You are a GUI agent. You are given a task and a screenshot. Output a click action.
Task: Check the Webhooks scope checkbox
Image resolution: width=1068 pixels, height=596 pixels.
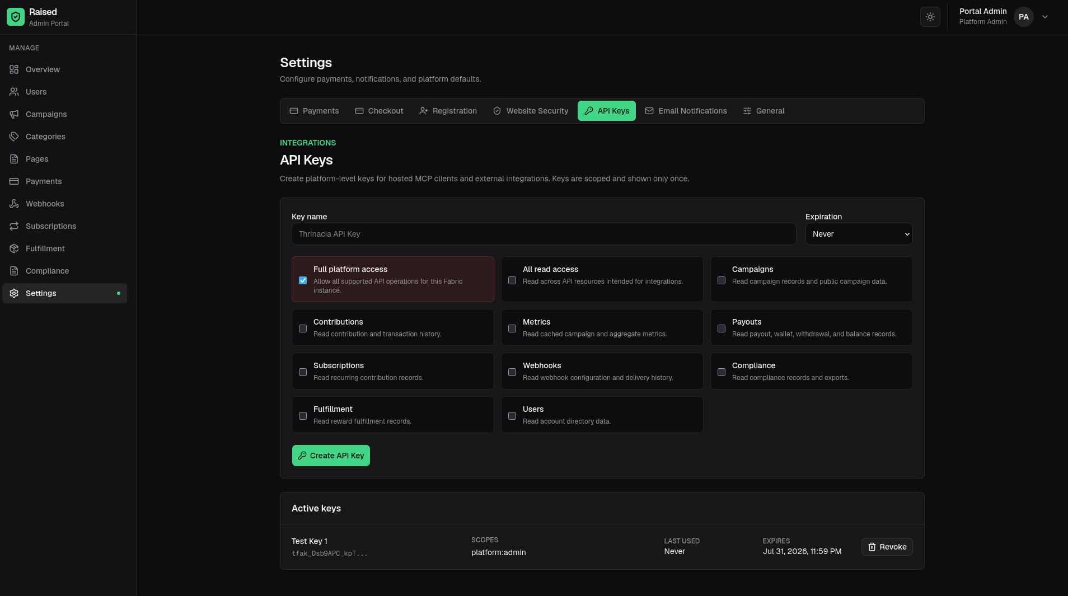click(512, 372)
